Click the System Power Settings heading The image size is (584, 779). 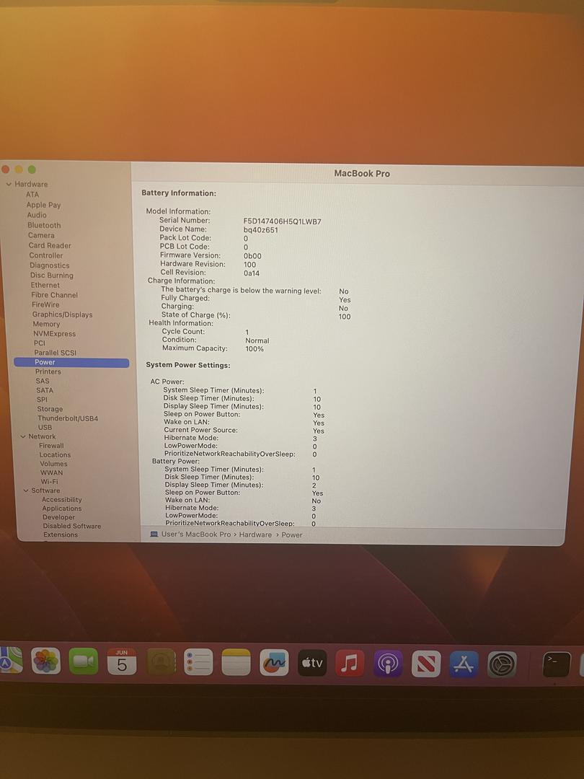coord(188,365)
